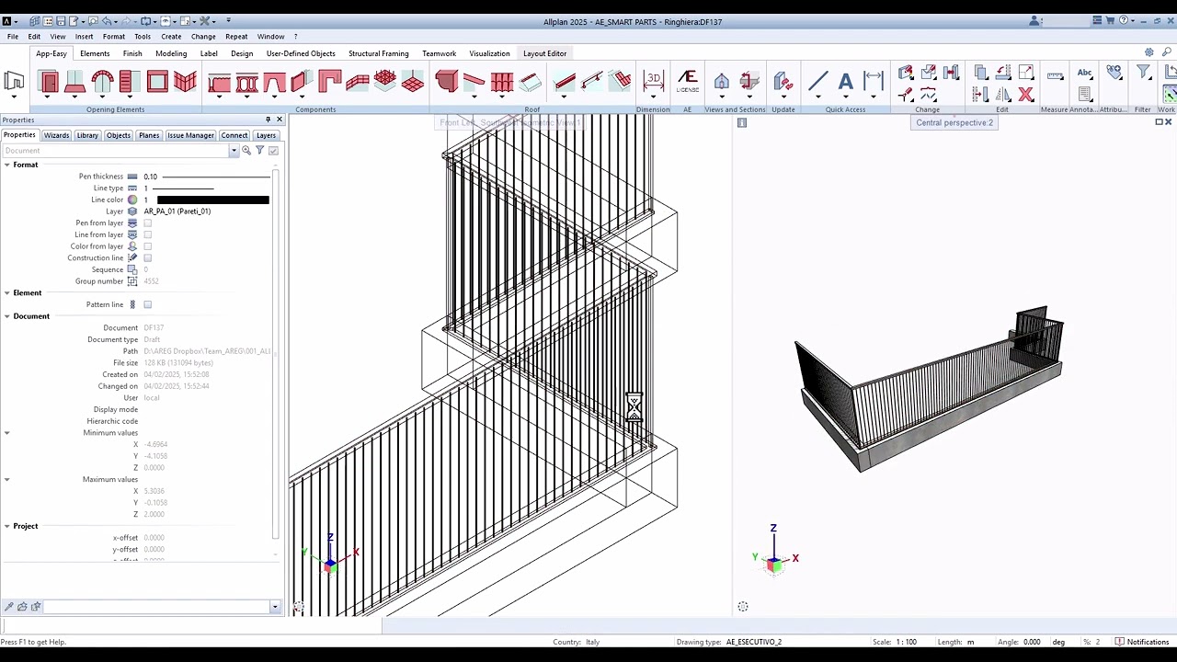
Task: Open the Format menu
Action: click(x=114, y=37)
